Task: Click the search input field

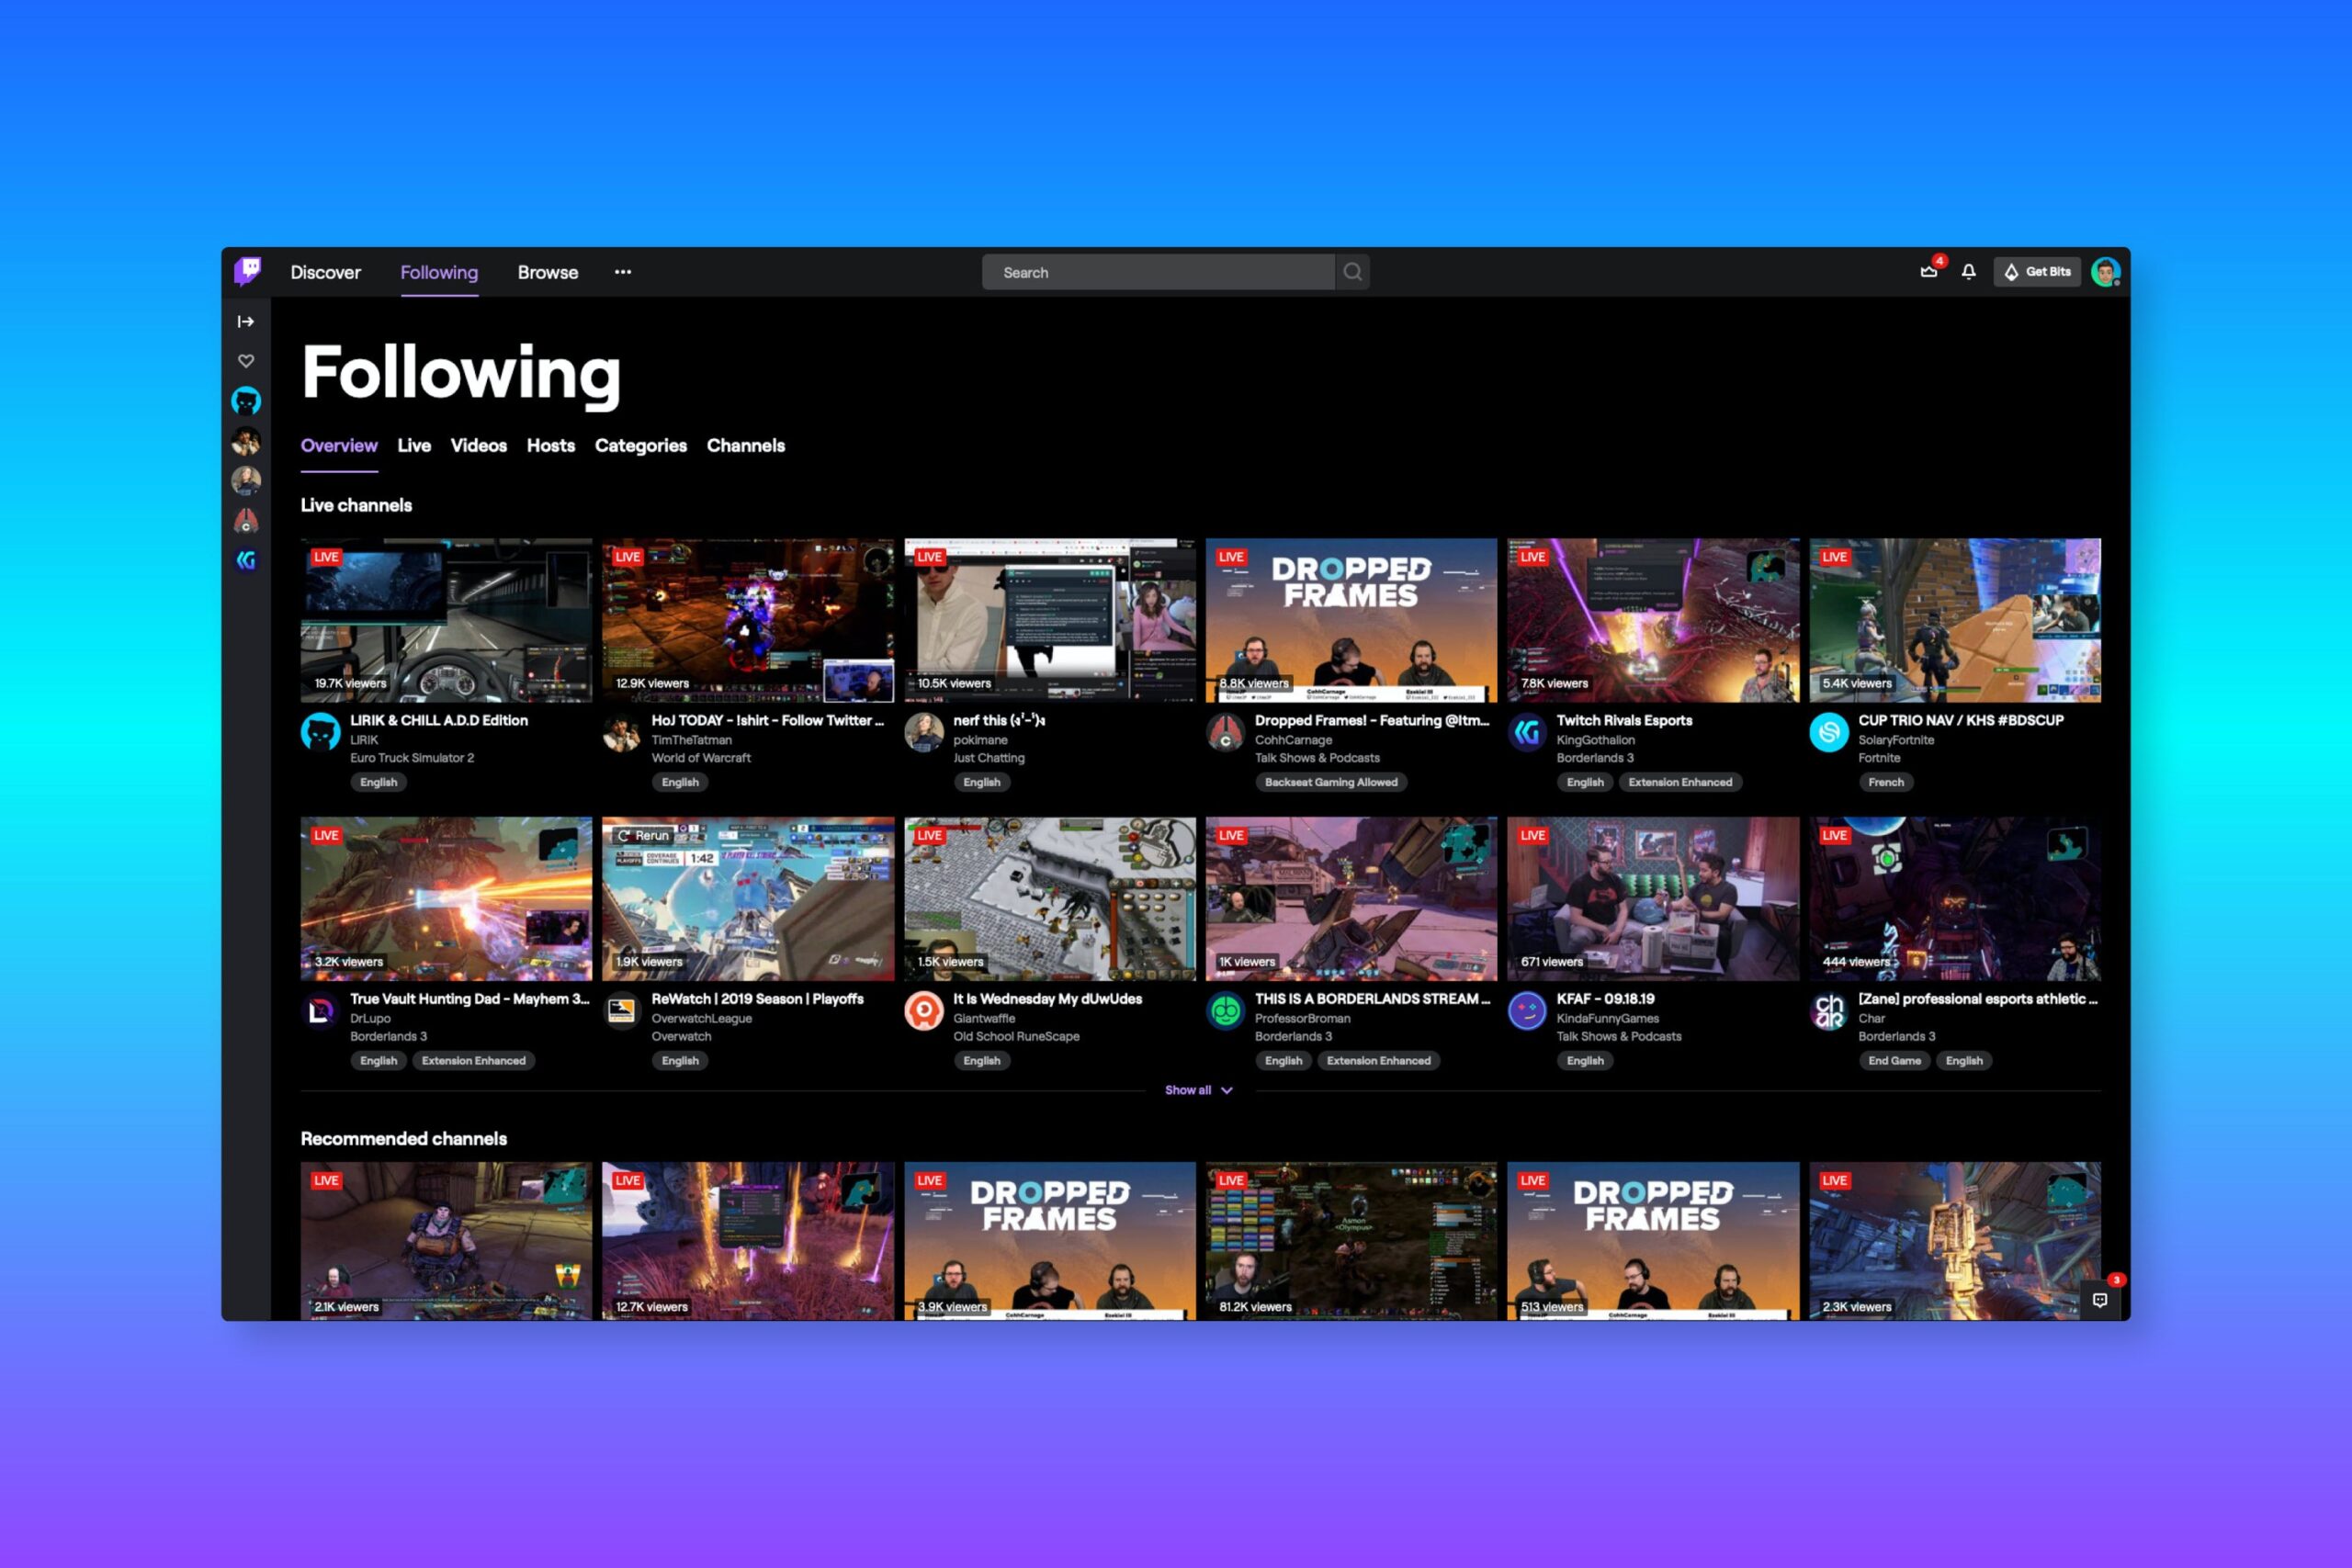Action: (x=1158, y=272)
